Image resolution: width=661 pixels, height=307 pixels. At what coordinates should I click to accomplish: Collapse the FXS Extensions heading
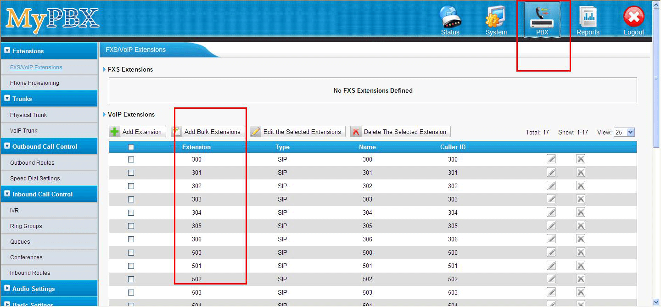coord(128,69)
